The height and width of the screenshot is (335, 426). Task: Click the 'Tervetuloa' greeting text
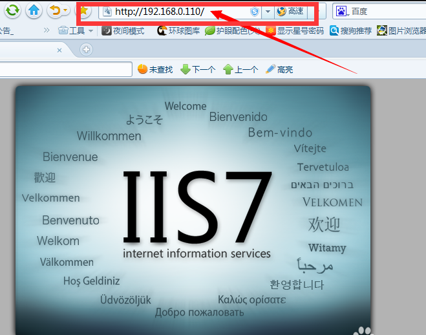(x=323, y=167)
